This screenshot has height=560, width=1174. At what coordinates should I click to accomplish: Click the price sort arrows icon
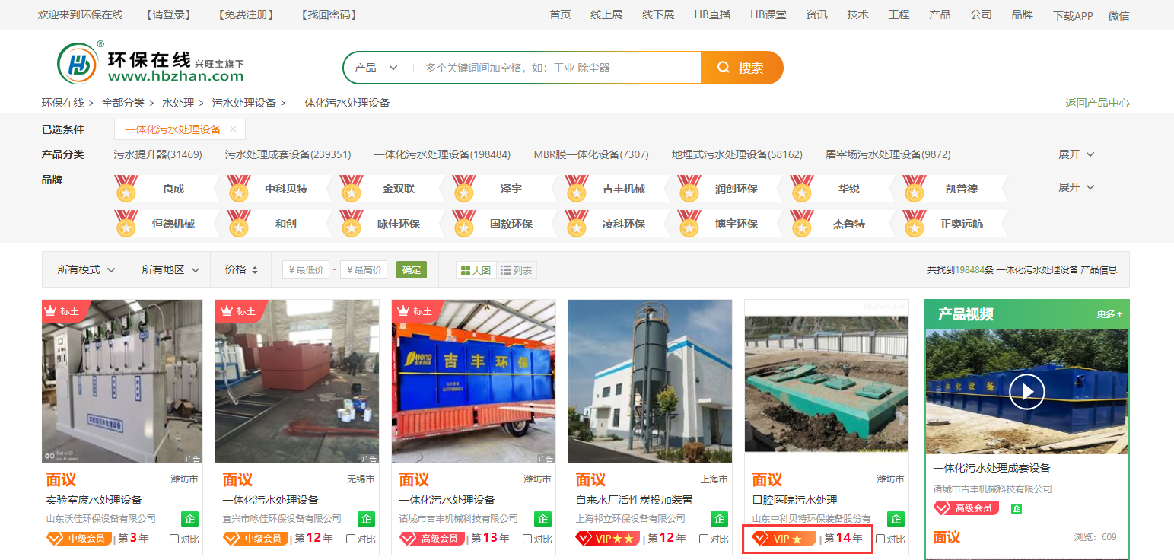255,270
